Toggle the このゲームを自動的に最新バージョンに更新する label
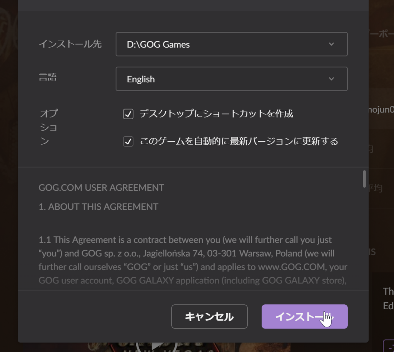 pyautogui.click(x=238, y=142)
